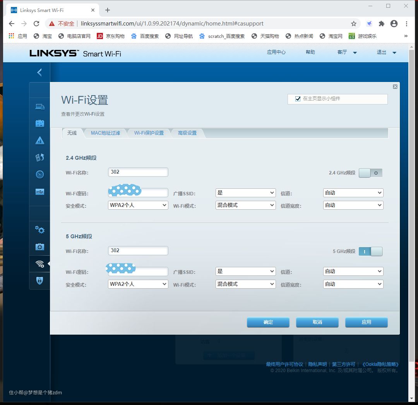This screenshot has width=418, height=405.
Task: Open Parental Controls warning-sign icon
Action: coord(40,140)
